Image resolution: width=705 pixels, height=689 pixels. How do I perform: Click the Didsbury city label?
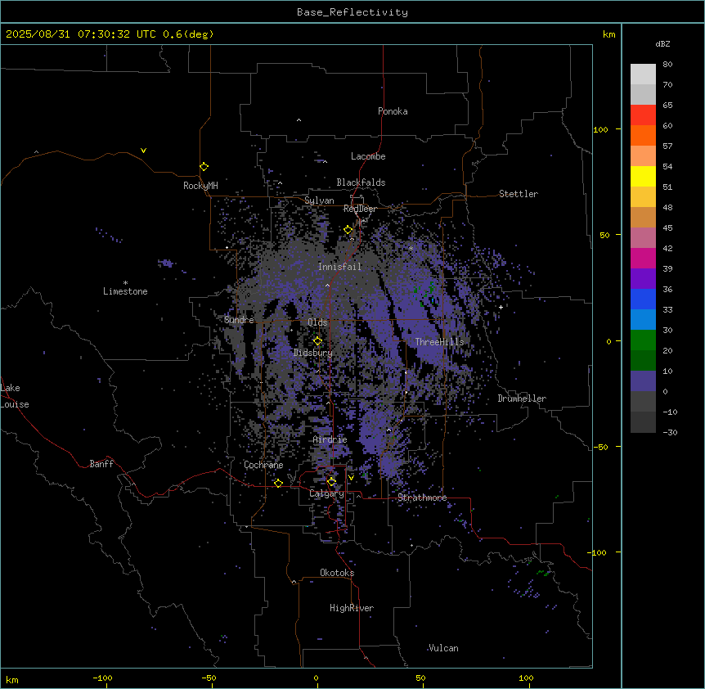click(313, 353)
